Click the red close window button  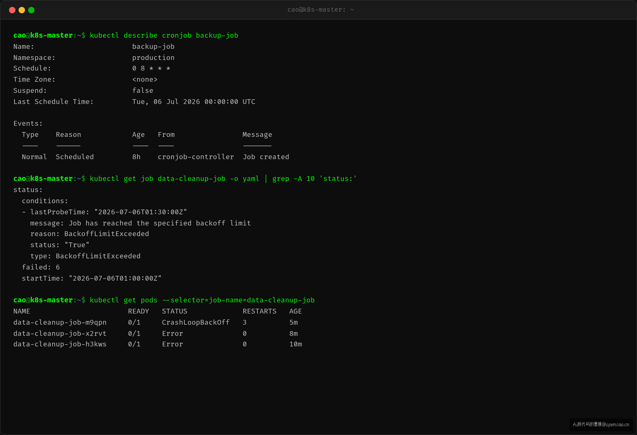[x=12, y=10]
